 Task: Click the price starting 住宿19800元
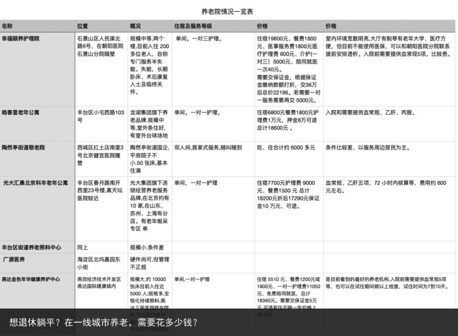[x=289, y=69]
